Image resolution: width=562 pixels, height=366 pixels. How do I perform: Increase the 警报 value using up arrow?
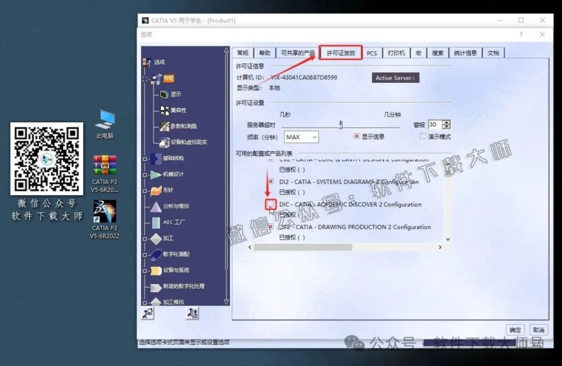pos(446,121)
